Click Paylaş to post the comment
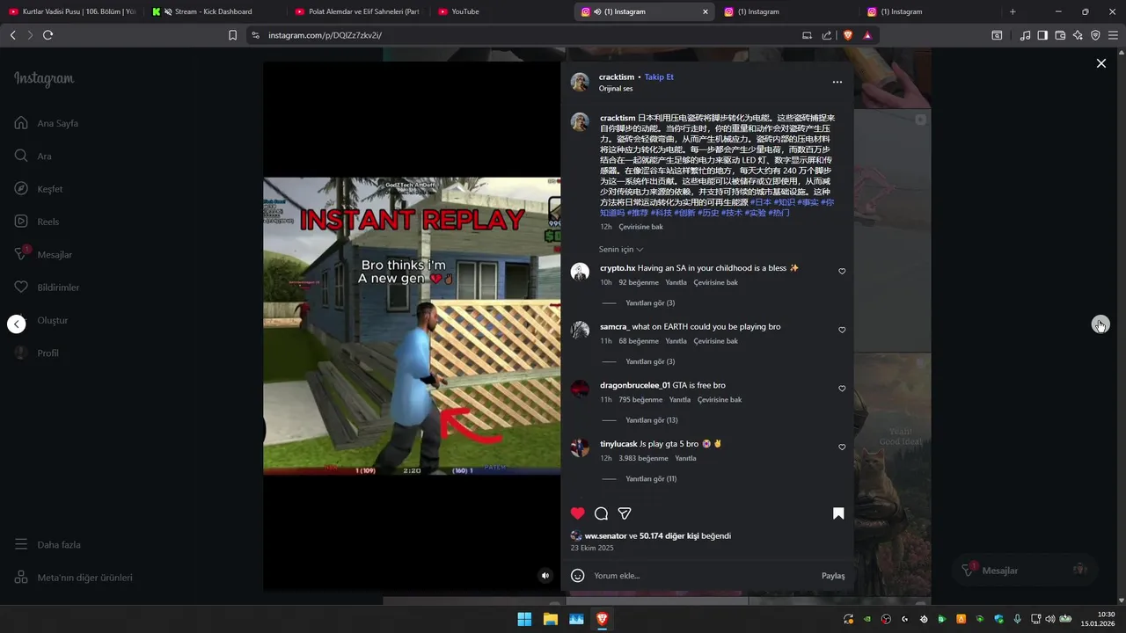1126x633 pixels. click(833, 576)
